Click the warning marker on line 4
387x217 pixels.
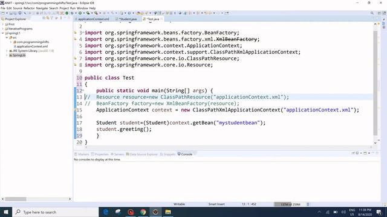click(75, 39)
